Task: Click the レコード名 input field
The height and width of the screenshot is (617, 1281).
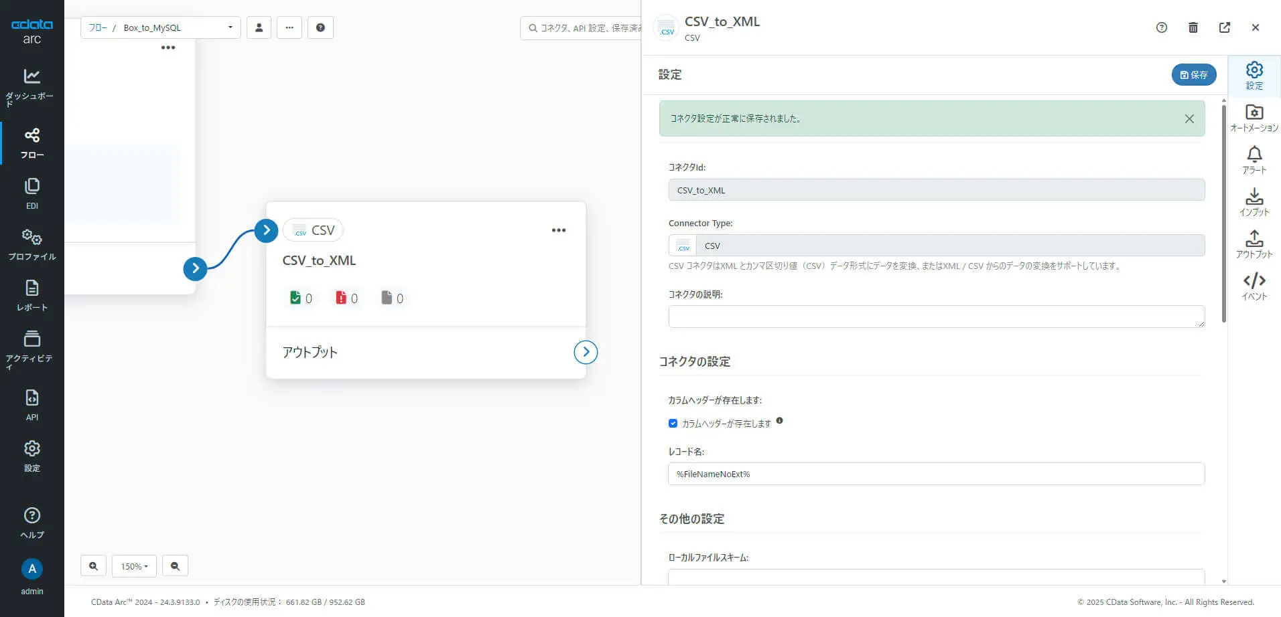Action: click(x=937, y=474)
